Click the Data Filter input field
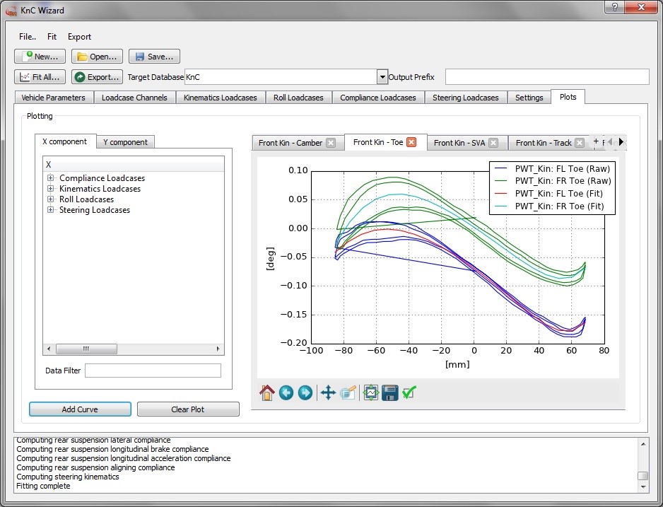Viewport: 663px width, 507px height. 153,371
